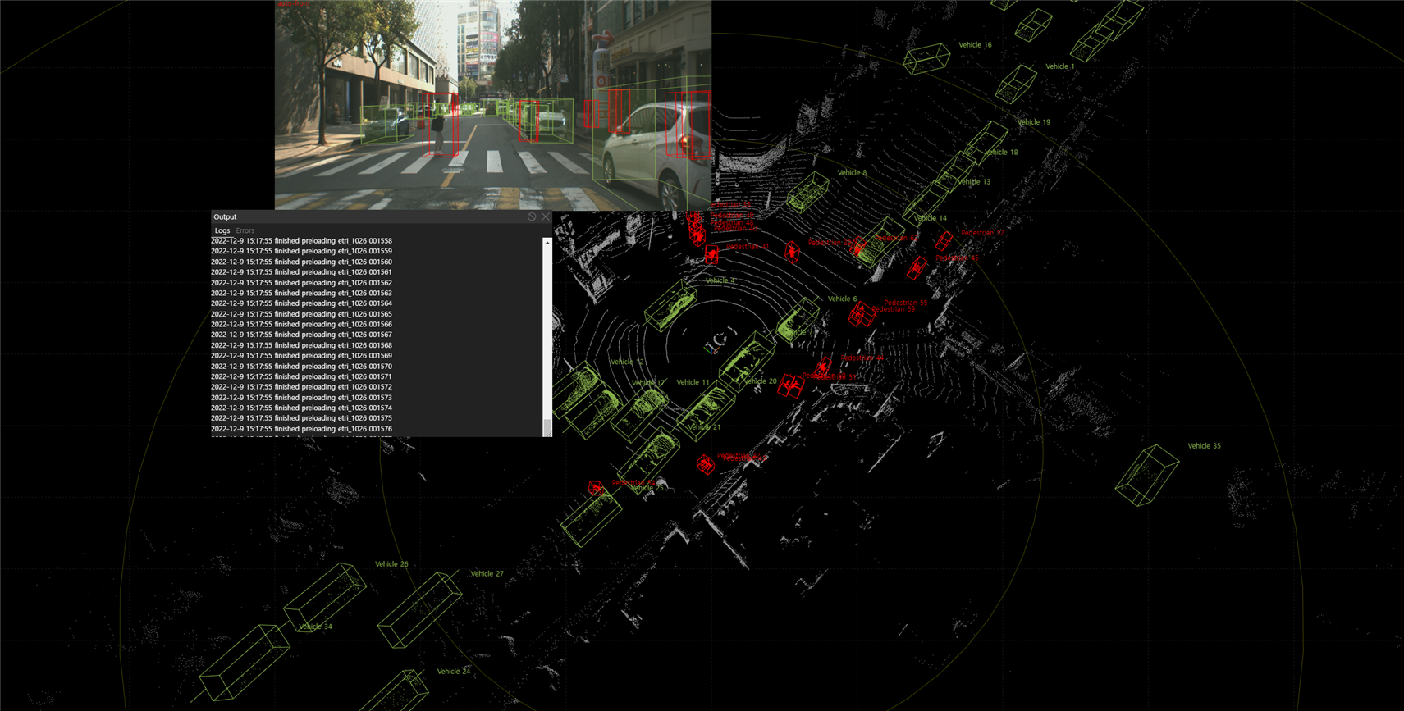Close the Output panel
The width and height of the screenshot is (1404, 711).
coord(546,217)
